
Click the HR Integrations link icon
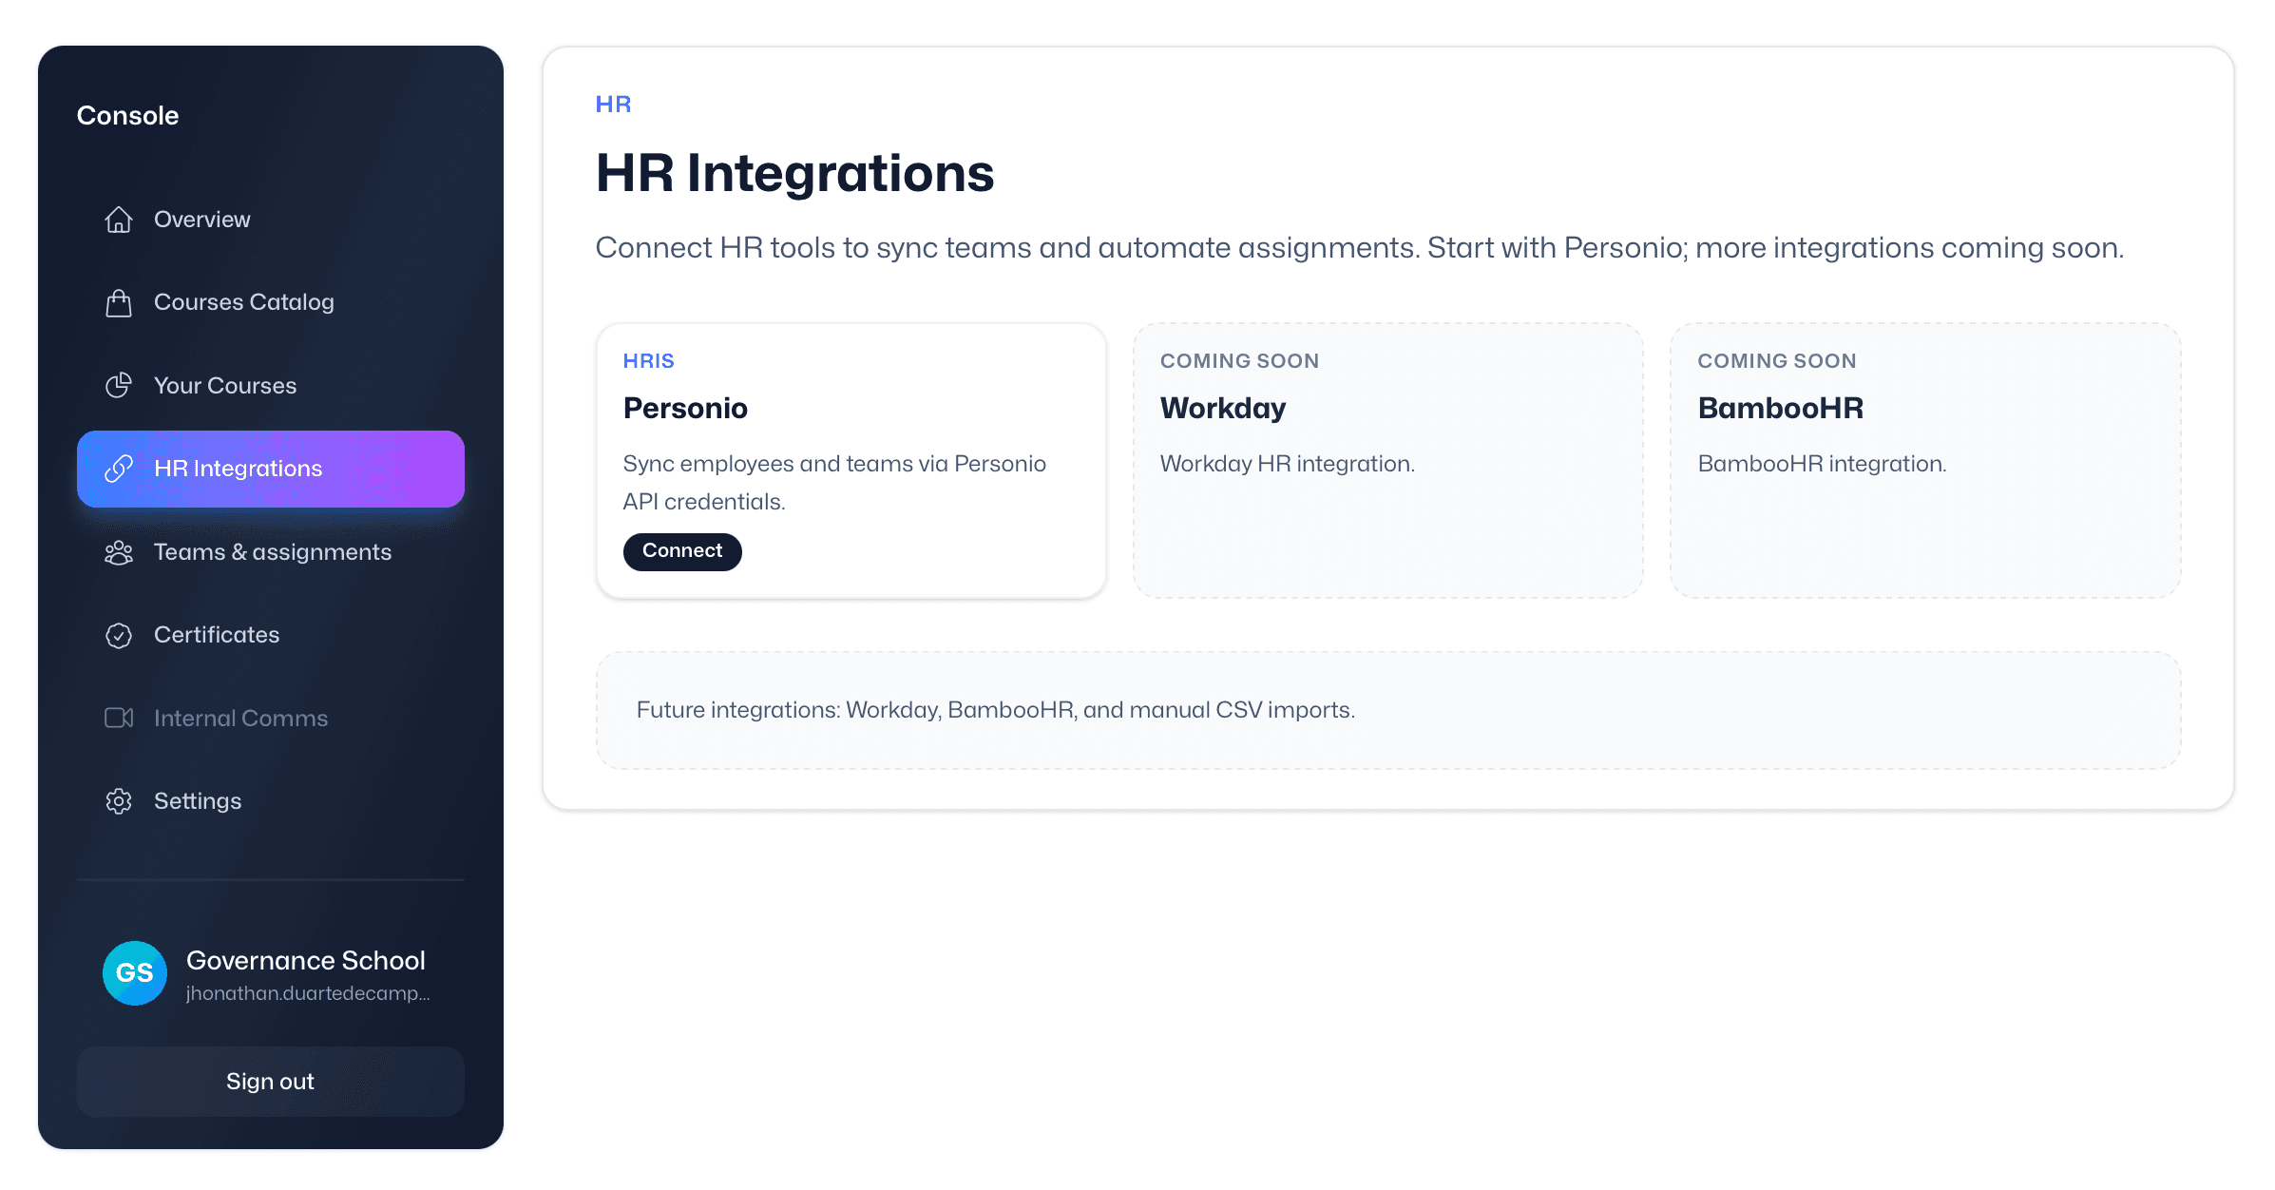118,469
